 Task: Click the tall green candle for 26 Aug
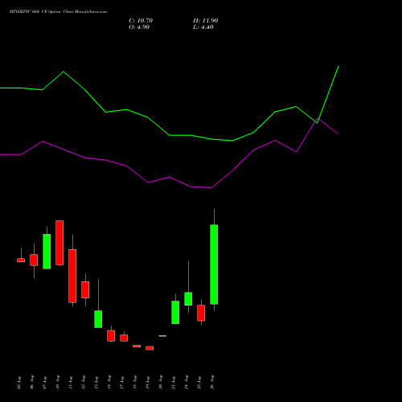pos(214,265)
